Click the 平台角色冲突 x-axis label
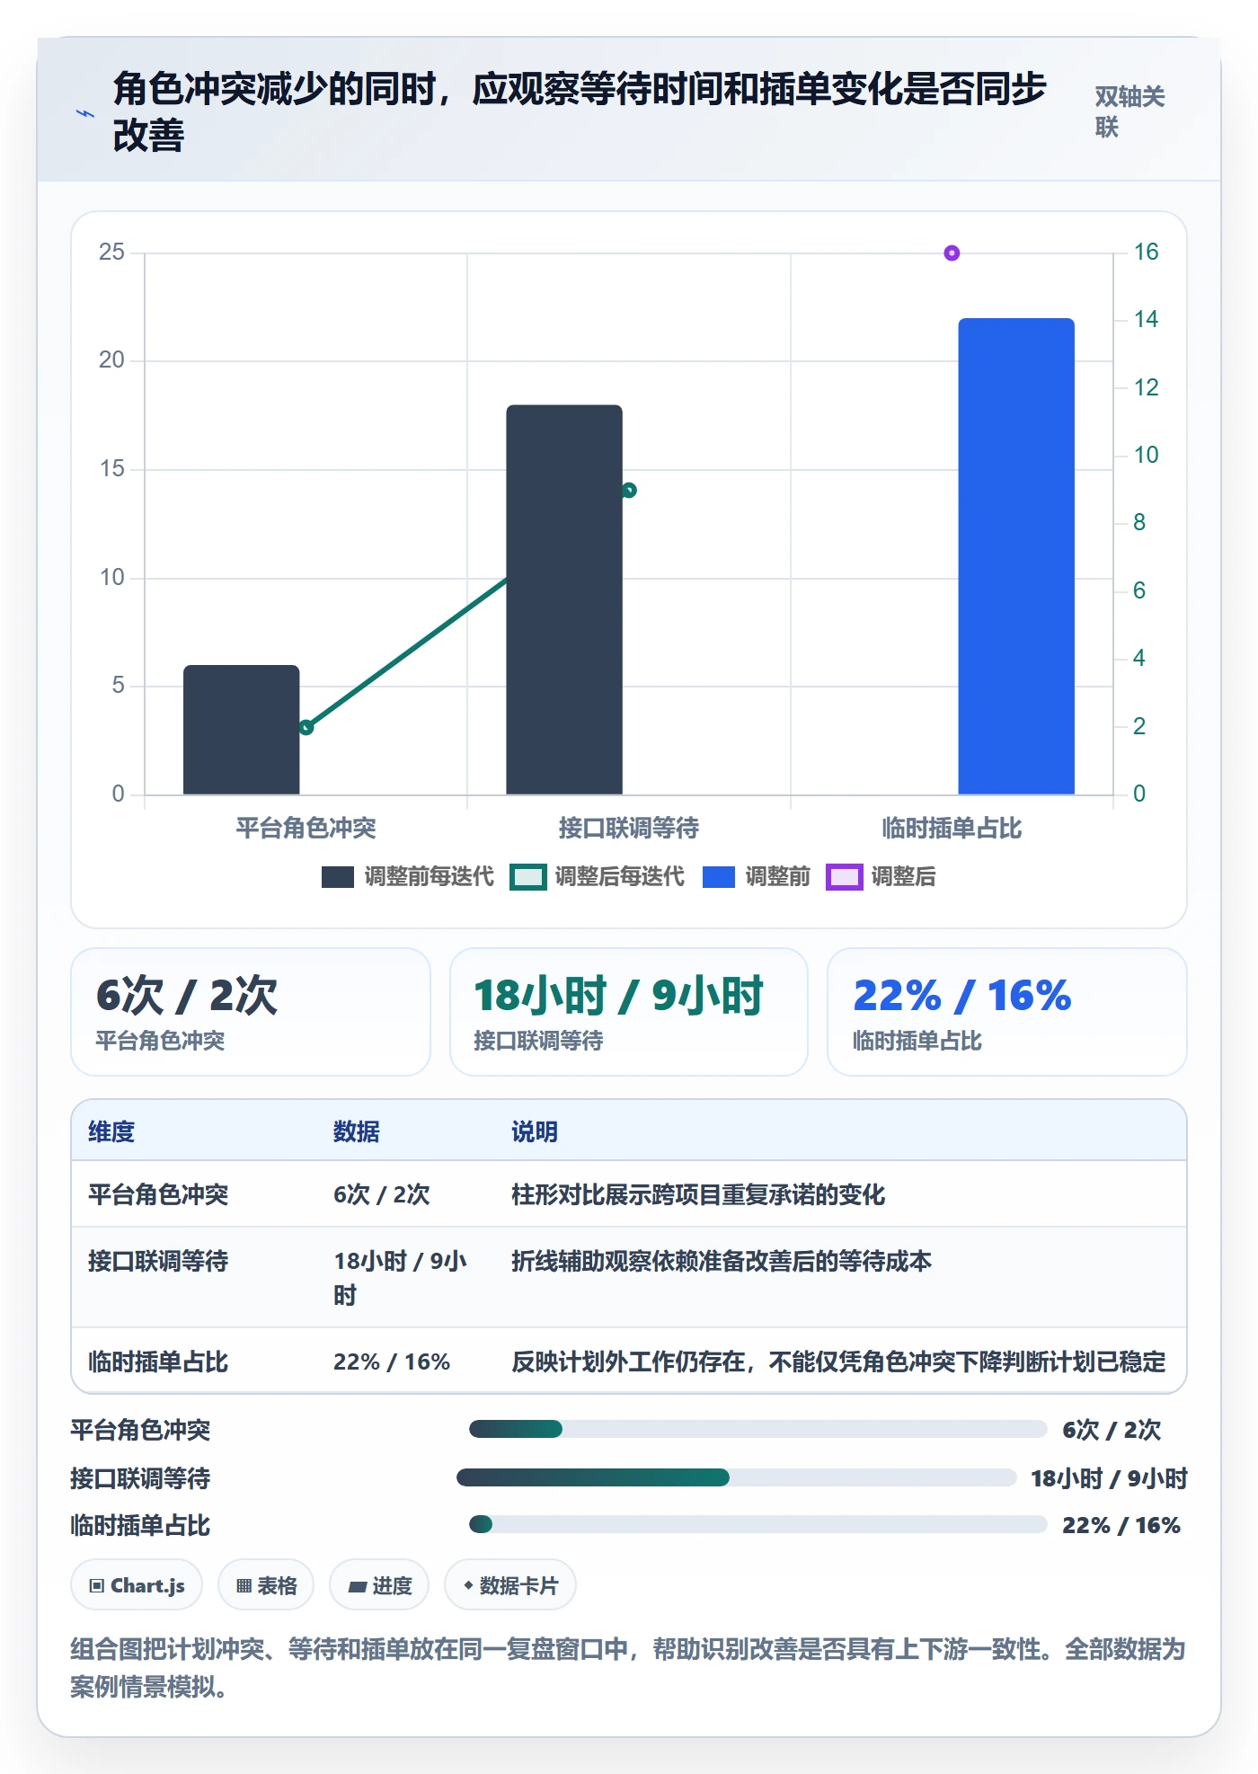This screenshot has height=1774, width=1258. (x=306, y=828)
